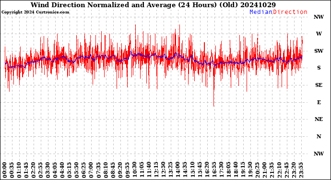Click the W direction axis label
331x180 pixels.
click(319, 34)
